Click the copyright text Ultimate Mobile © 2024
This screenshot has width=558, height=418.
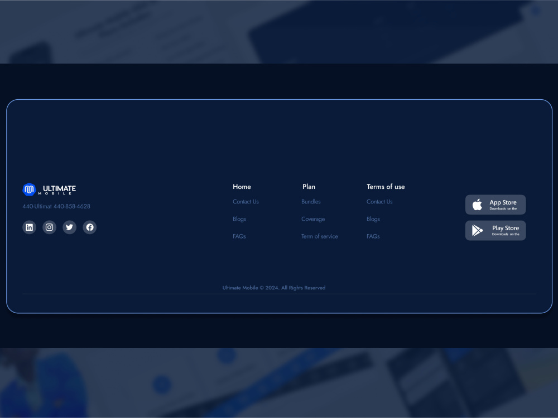click(x=273, y=288)
